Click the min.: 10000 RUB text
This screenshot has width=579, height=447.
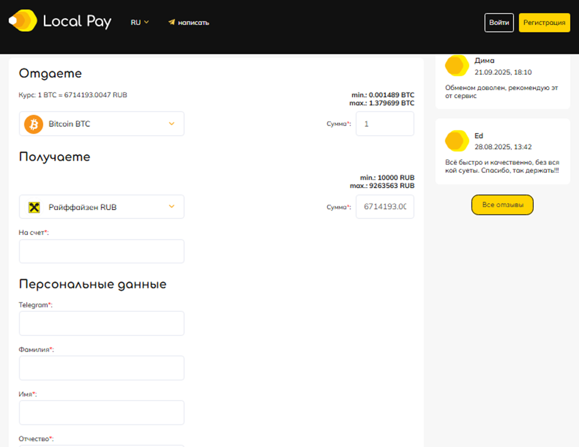click(x=388, y=177)
